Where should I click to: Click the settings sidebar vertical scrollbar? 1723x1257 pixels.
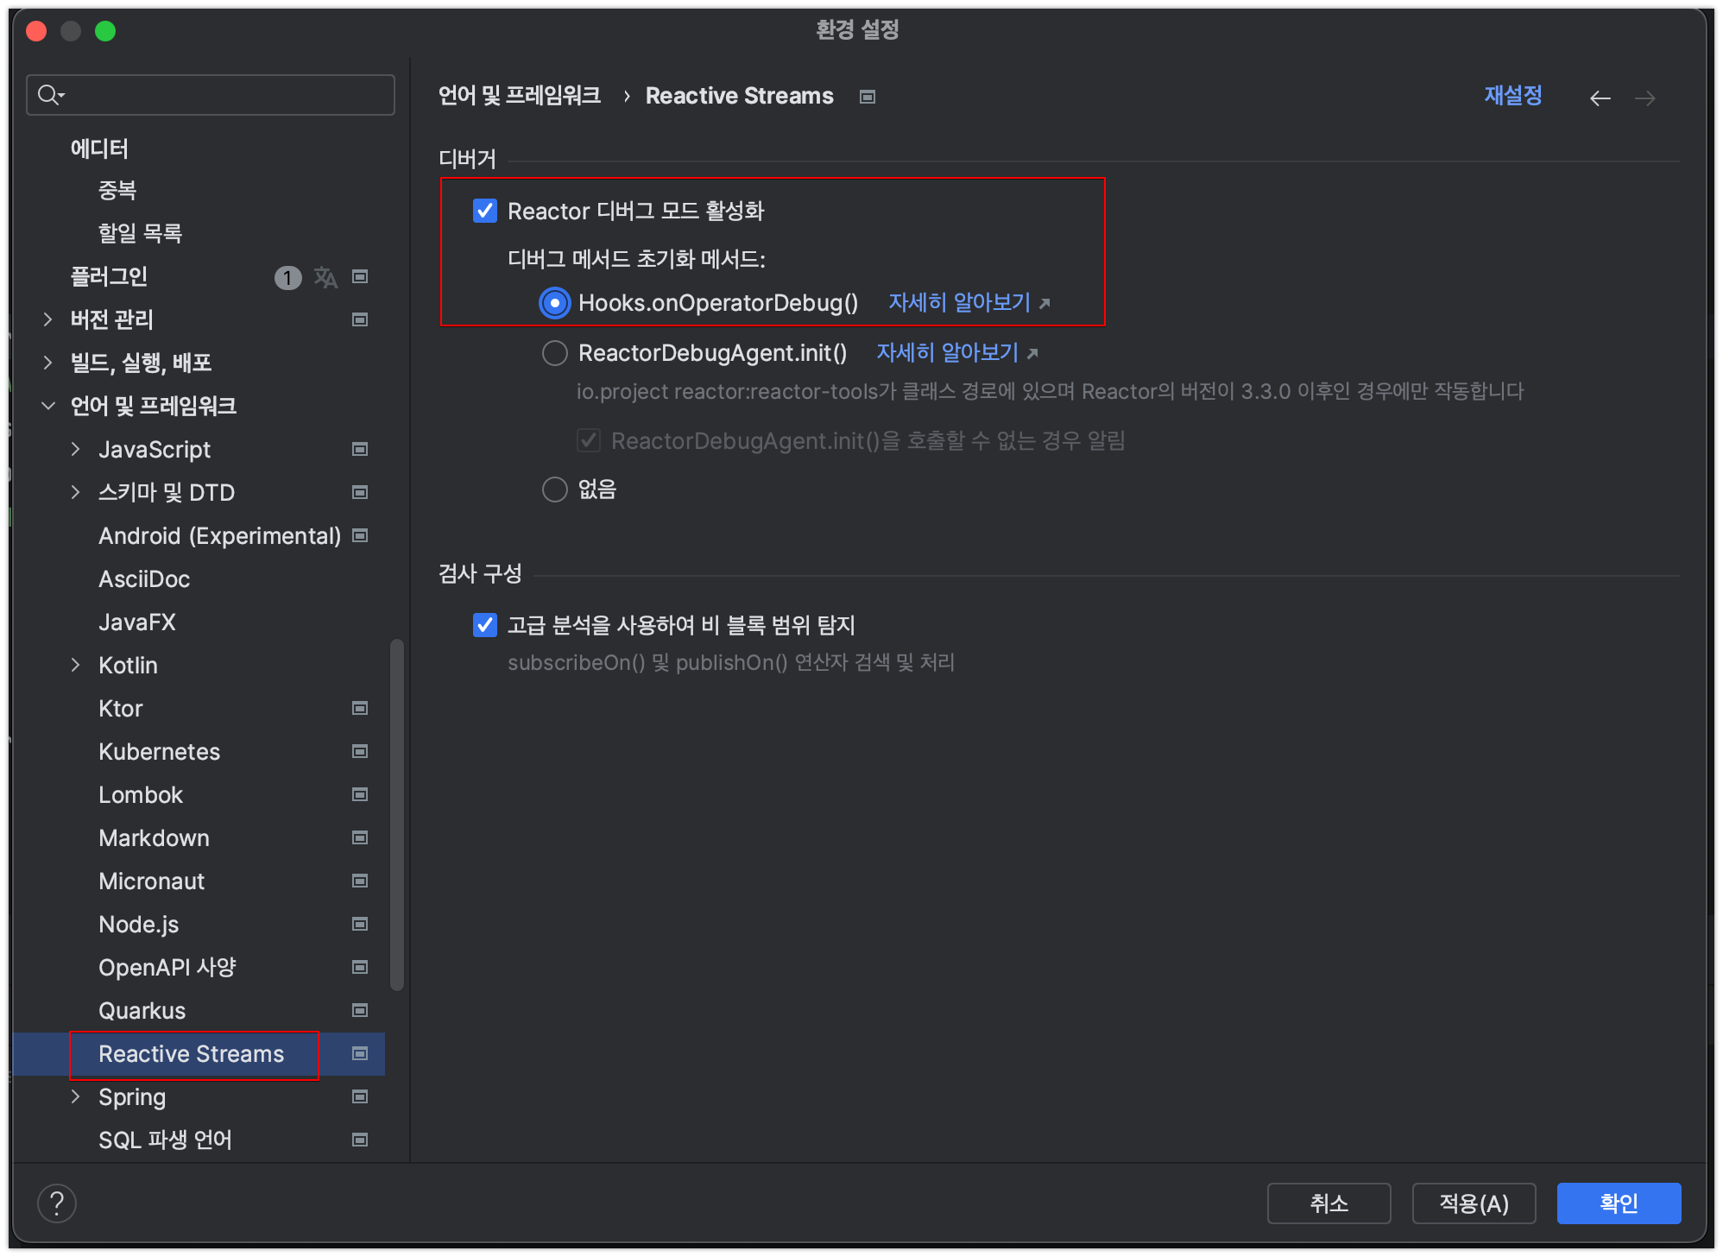click(397, 815)
